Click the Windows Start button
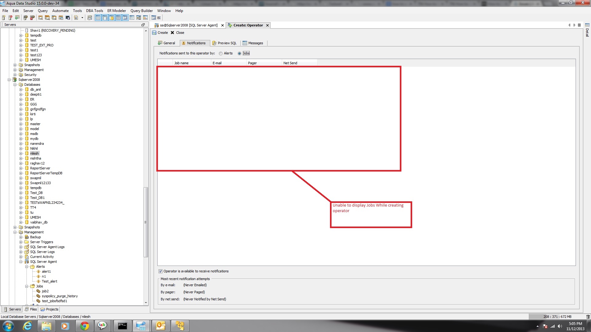Screen dimensions: 591x332 [8, 326]
